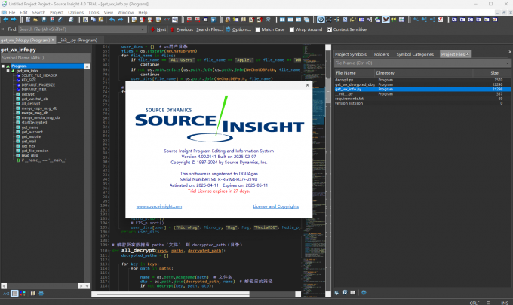Click the gear icon under Project Files panel
This screenshot has width=513, height=305.
point(364,293)
